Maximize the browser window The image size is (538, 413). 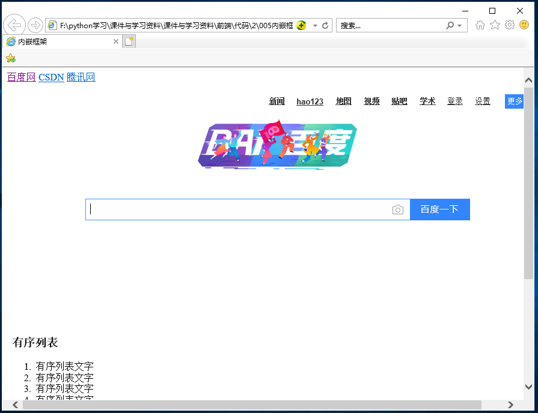pyautogui.click(x=492, y=11)
